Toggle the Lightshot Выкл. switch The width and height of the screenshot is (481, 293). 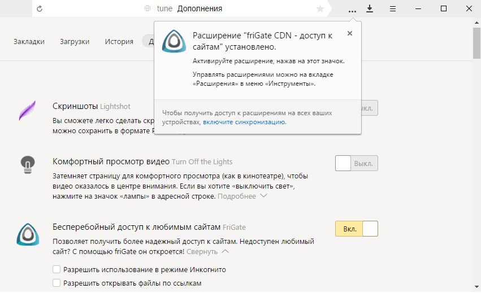click(370, 108)
